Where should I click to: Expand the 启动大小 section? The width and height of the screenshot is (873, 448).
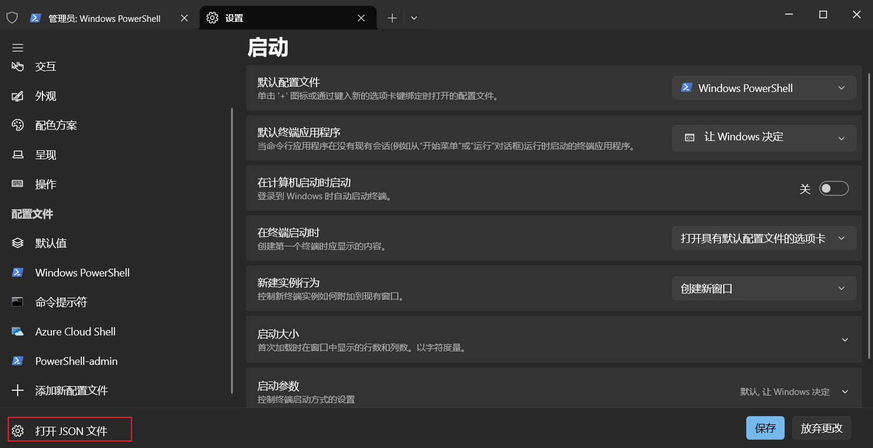point(554,340)
